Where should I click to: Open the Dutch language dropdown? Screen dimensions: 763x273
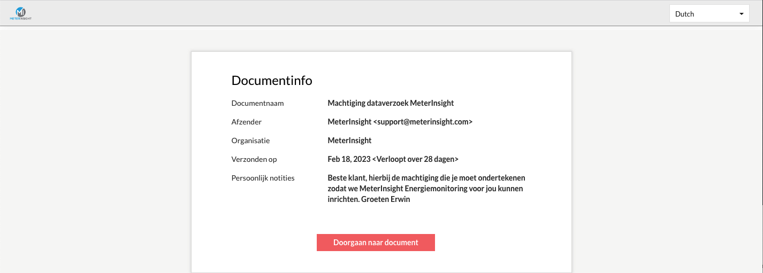tap(709, 14)
